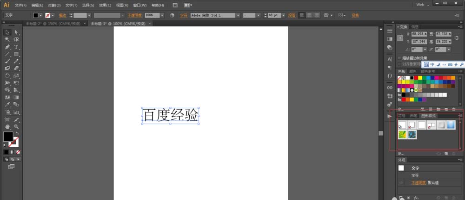This screenshot has height=200, width=465.
Task: Select the Rectangle tool
Action: coord(16,54)
